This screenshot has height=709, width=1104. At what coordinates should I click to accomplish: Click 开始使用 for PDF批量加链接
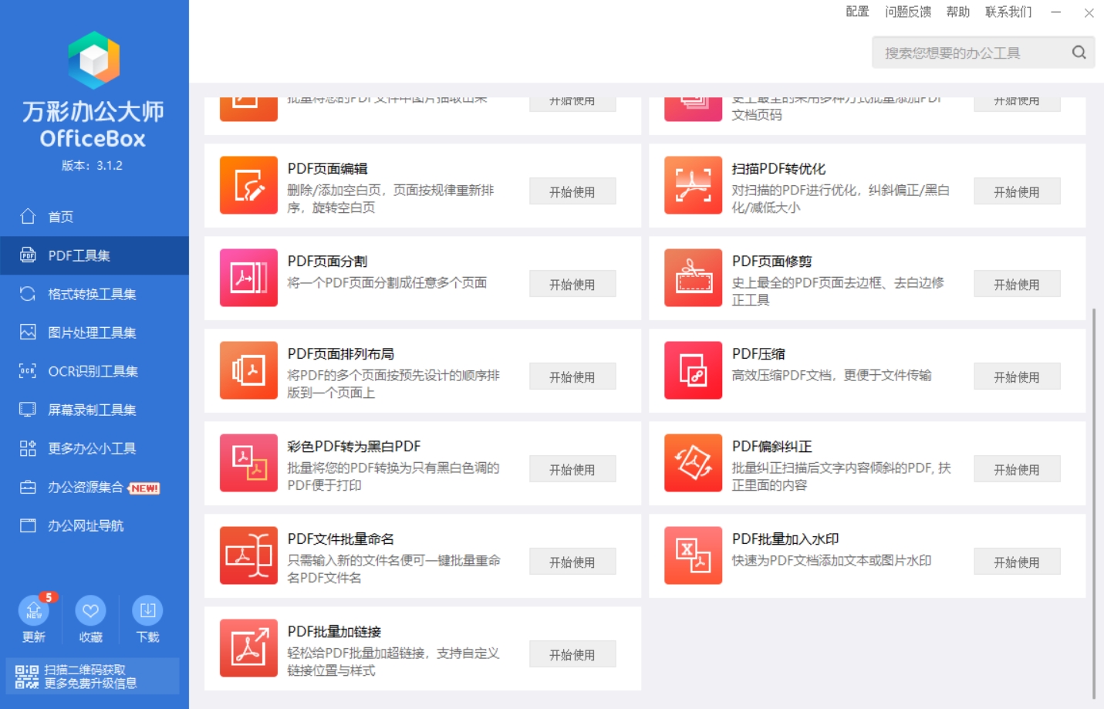572,654
